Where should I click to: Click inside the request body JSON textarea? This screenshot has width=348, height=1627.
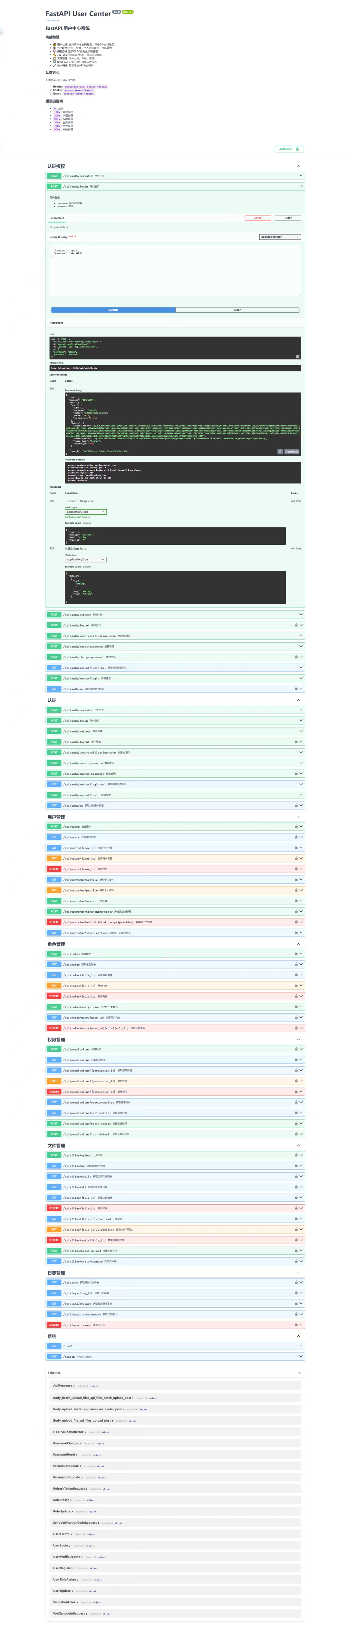pyautogui.click(x=175, y=271)
